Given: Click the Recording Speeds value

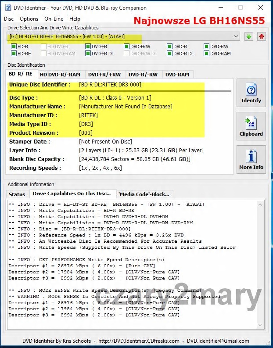Looking at the screenshot, I should (101, 168).
